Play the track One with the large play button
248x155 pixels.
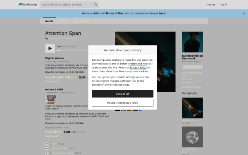click(x=50, y=48)
